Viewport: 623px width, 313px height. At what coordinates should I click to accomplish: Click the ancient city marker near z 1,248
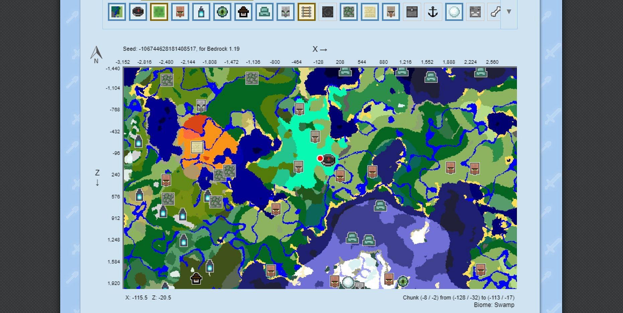[x=183, y=240]
